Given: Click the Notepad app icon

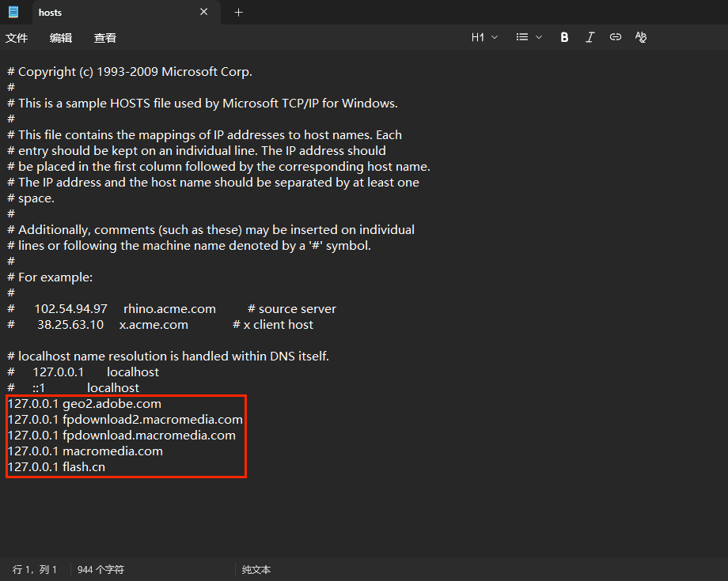Looking at the screenshot, I should coord(13,12).
